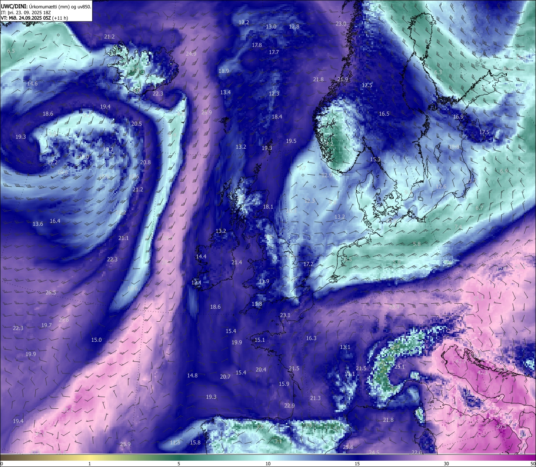The image size is (536, 467).
Task: Click the 12.8 value label
Action: [x=294, y=26]
